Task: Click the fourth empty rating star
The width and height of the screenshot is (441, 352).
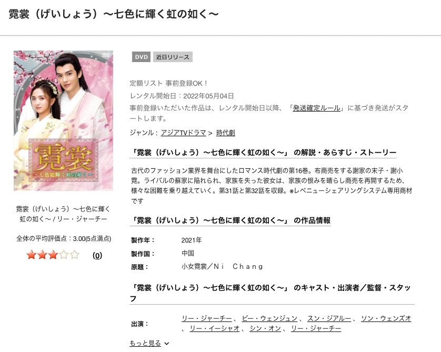Action: click(x=64, y=255)
